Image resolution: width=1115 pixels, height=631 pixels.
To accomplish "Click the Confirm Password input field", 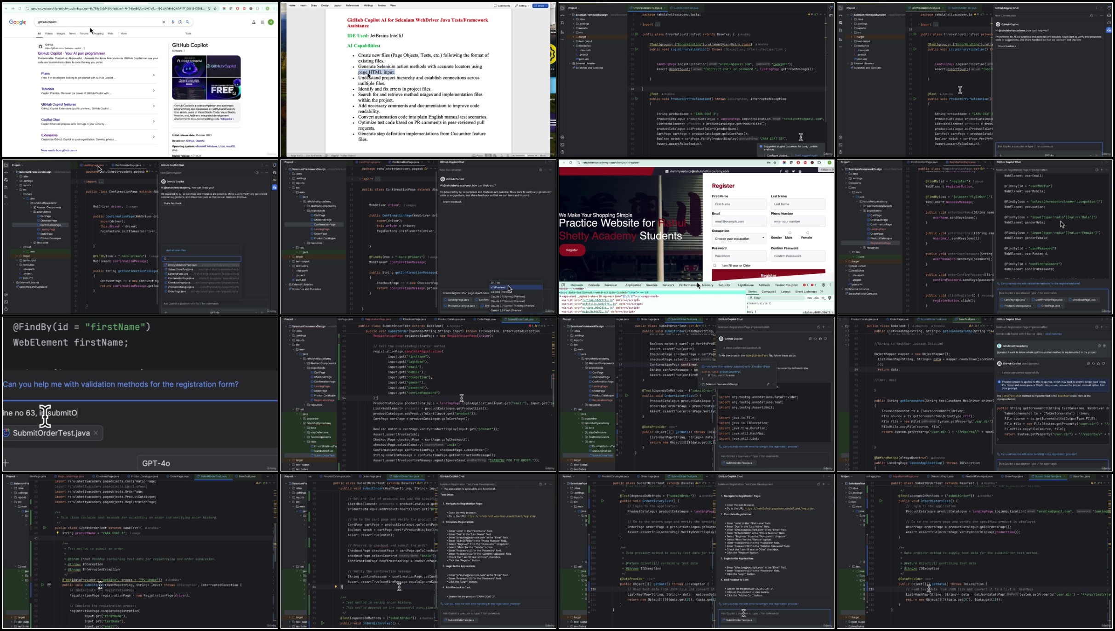I will (x=798, y=256).
